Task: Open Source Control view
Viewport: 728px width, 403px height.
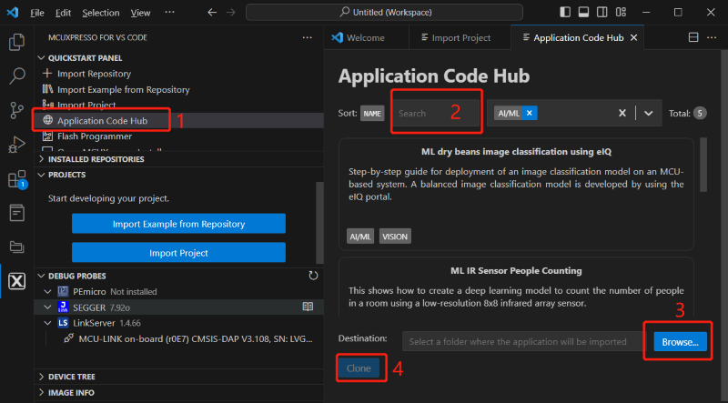Action: pyautogui.click(x=16, y=110)
